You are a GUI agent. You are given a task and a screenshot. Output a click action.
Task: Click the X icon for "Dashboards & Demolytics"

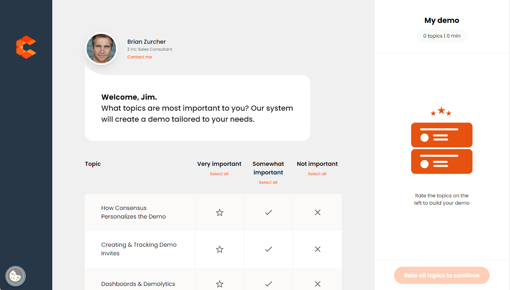point(317,283)
